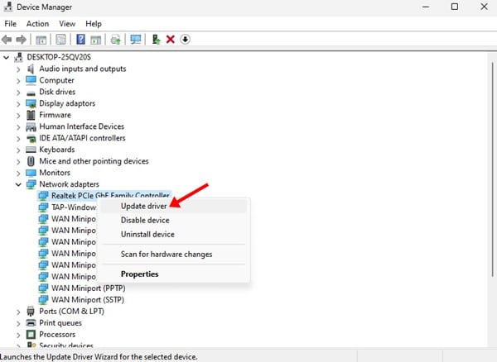This screenshot has height=362, width=497.
Task: Expand the Disk drives chevron
Action: [18, 93]
